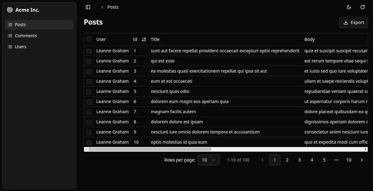Check the row with Id 1
373x191 pixels.
coord(89,51)
